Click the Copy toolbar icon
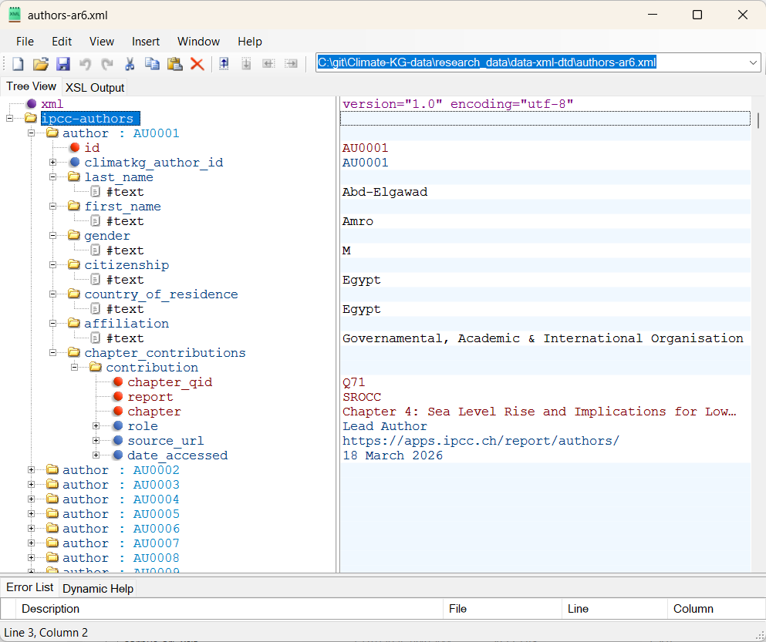The height and width of the screenshot is (642, 766). pyautogui.click(x=153, y=64)
